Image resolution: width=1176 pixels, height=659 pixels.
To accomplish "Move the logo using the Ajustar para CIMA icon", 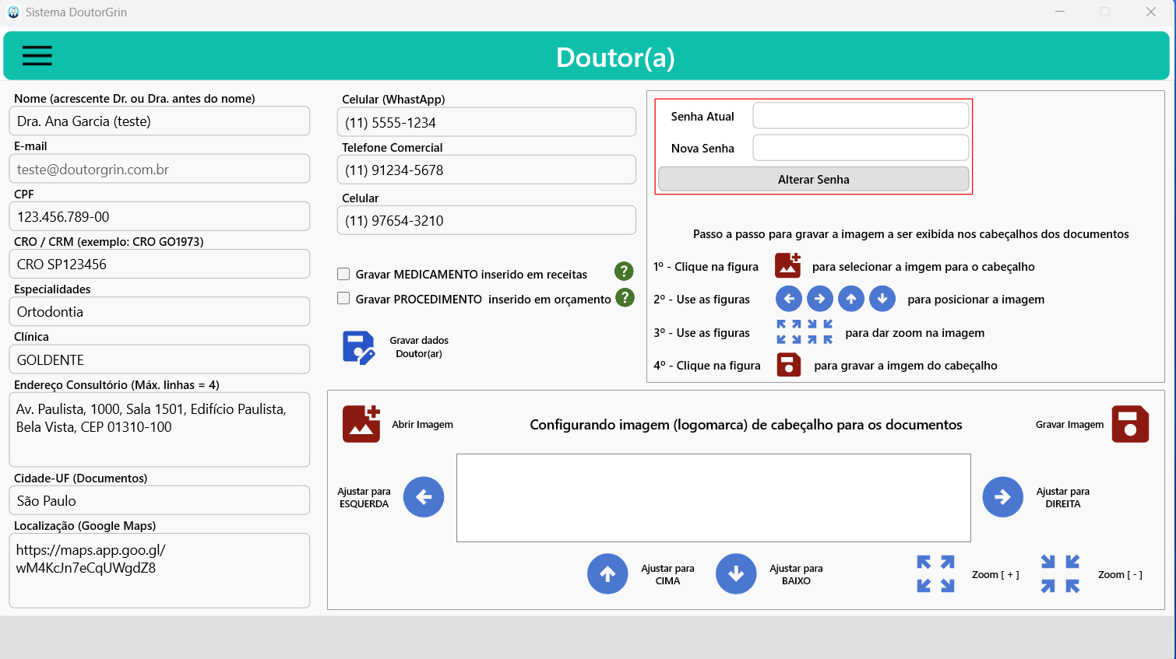I will pyautogui.click(x=607, y=573).
